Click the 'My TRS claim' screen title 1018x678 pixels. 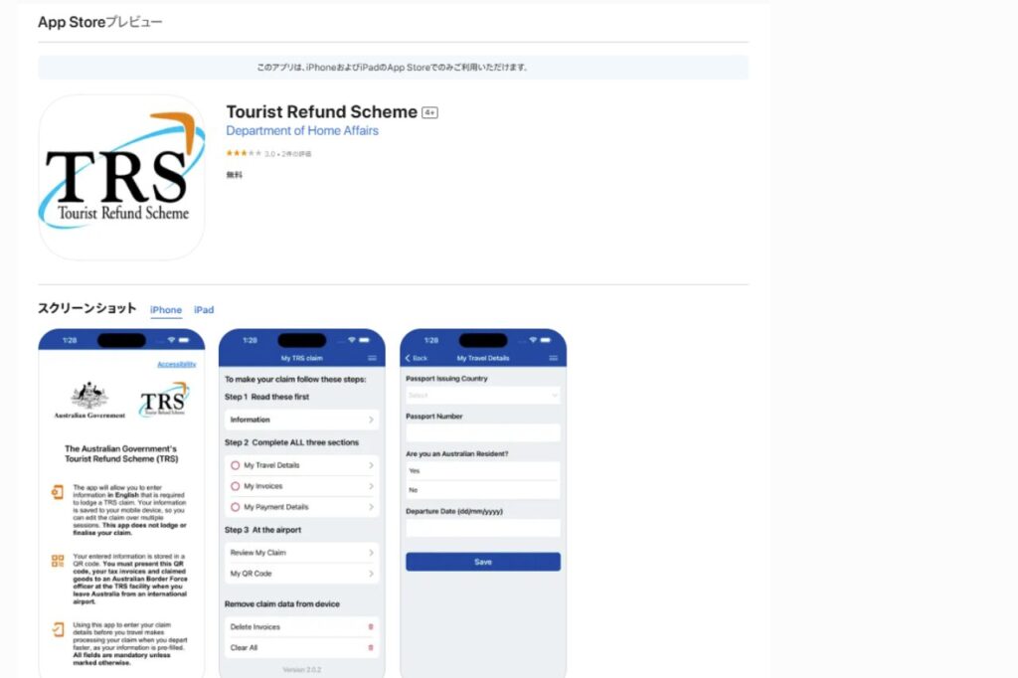pos(302,358)
